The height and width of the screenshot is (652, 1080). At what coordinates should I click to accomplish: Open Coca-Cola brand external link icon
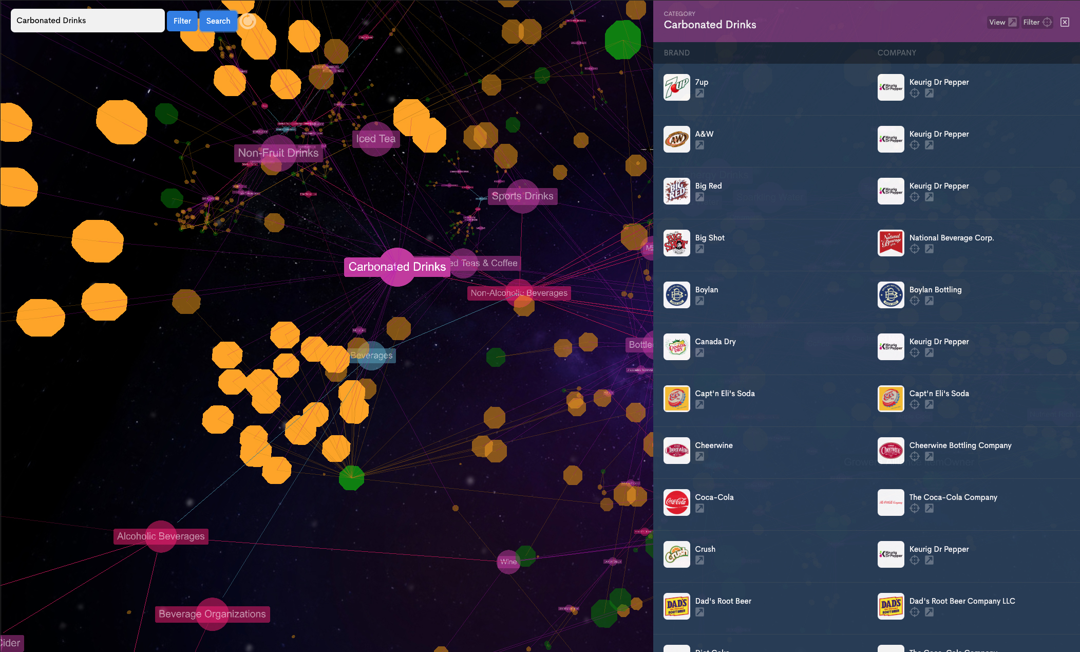coord(699,509)
